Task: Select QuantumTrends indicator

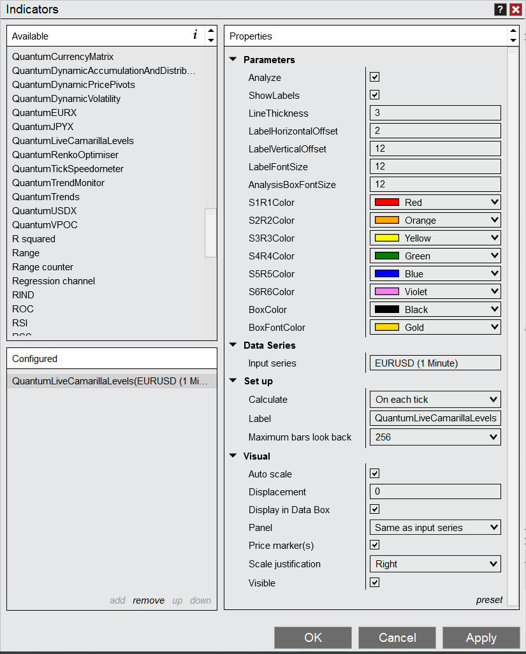Action: [x=45, y=197]
